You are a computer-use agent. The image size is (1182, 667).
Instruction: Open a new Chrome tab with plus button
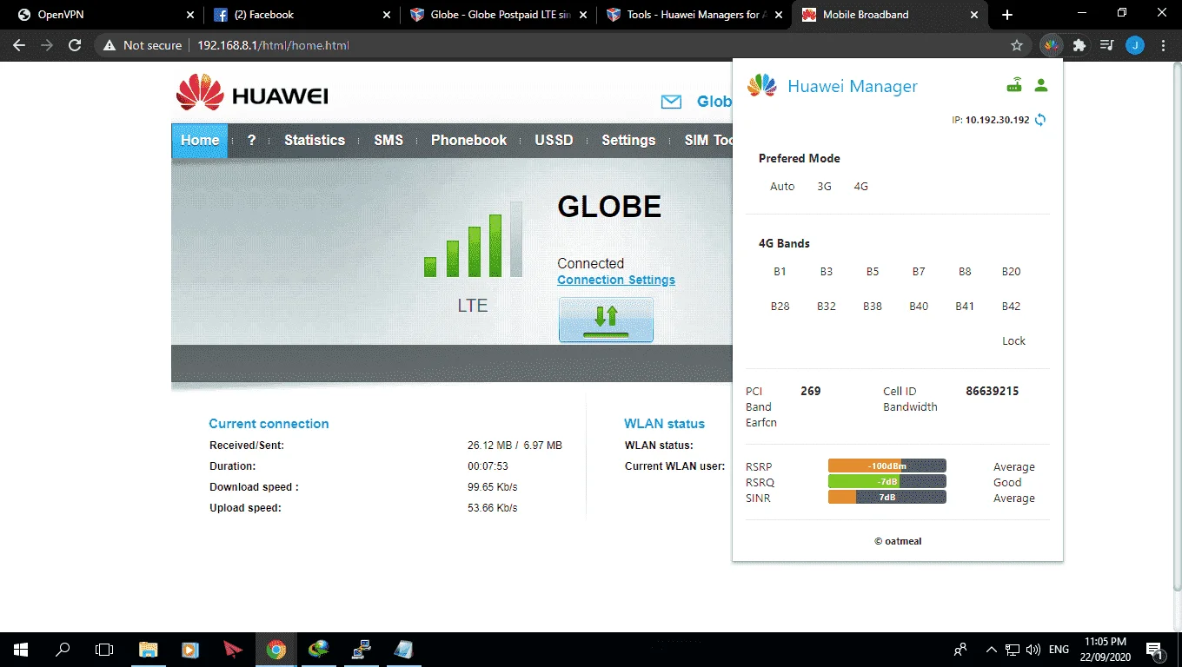(1007, 15)
